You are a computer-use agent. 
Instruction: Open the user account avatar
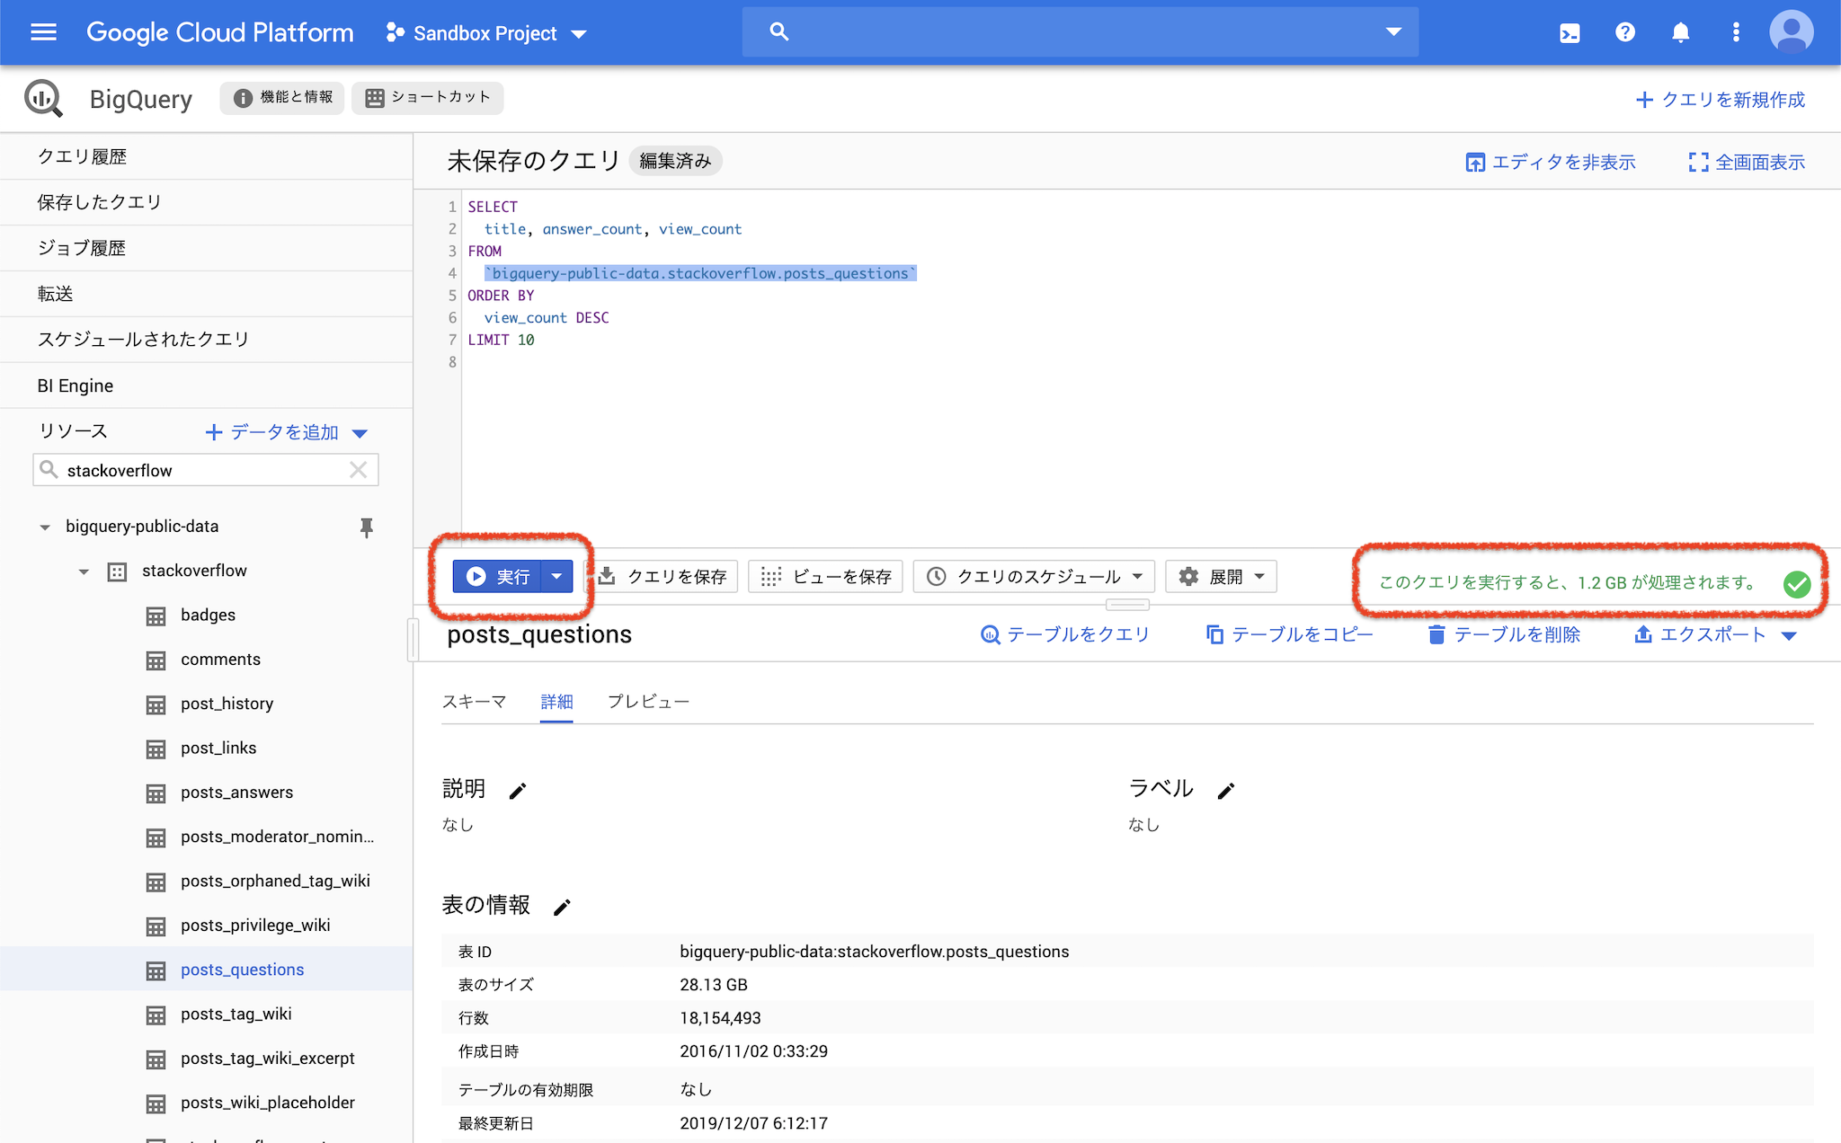[1791, 32]
